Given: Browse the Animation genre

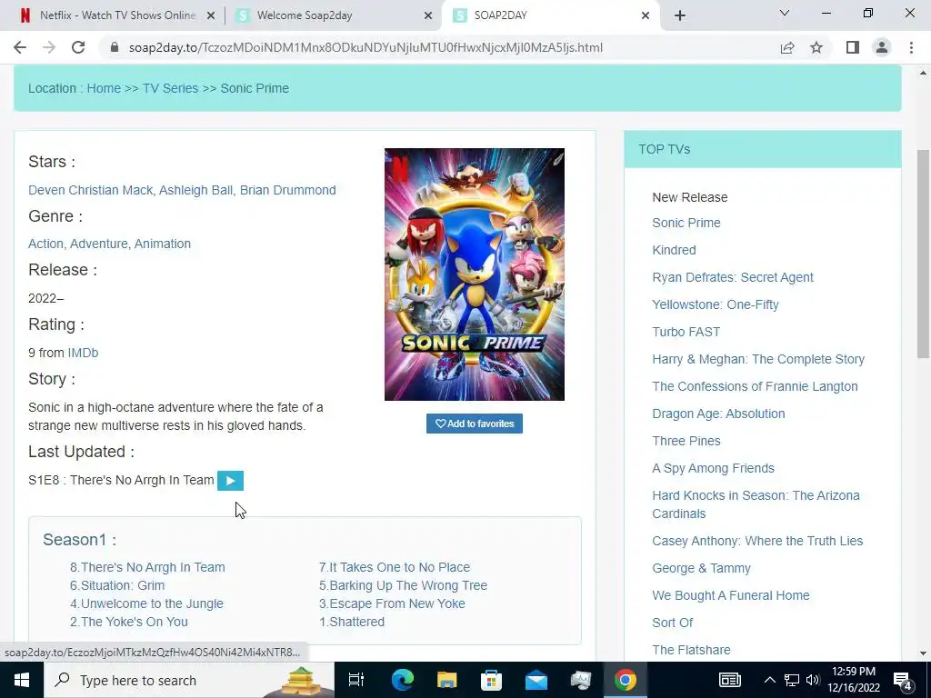Looking at the screenshot, I should tap(163, 244).
